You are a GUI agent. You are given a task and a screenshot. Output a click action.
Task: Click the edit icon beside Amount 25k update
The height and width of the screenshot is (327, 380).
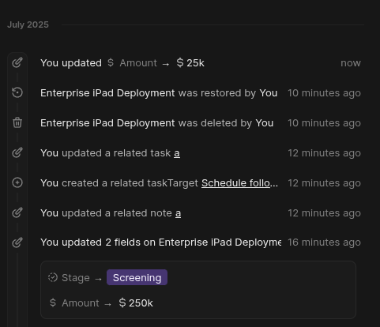17,62
